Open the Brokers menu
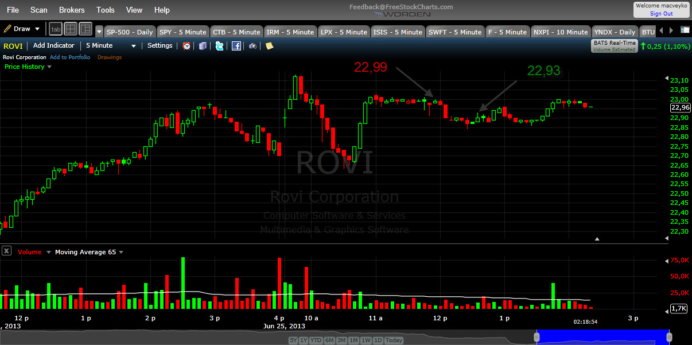The height and width of the screenshot is (345, 692). [x=72, y=10]
